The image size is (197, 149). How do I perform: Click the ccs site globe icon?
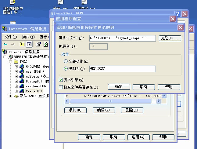point(22,71)
